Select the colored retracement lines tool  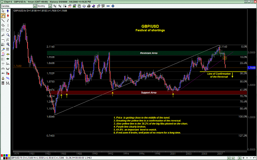pos(3,54)
